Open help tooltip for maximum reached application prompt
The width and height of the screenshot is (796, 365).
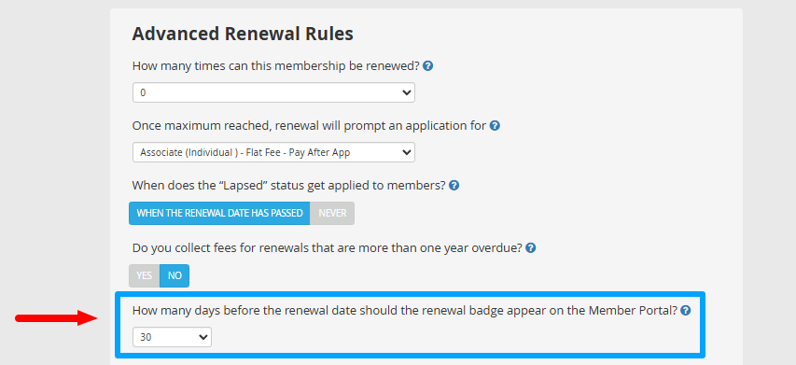(x=495, y=125)
